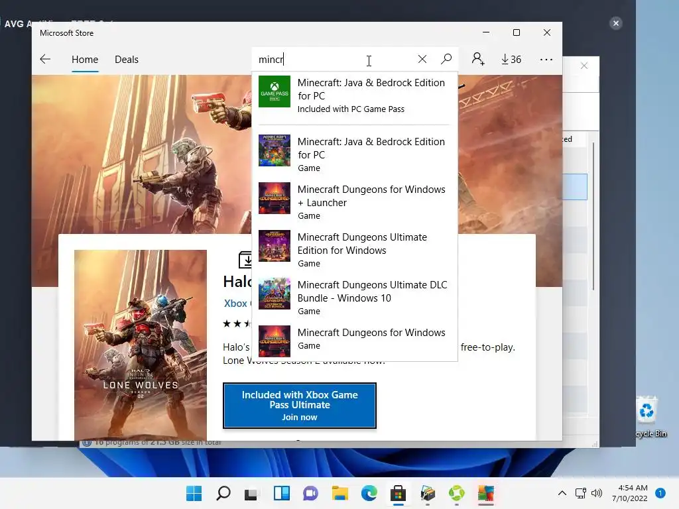Screen dimensions: 679x509
Task: Open the Widgets taskbar icon
Action: 281,493
